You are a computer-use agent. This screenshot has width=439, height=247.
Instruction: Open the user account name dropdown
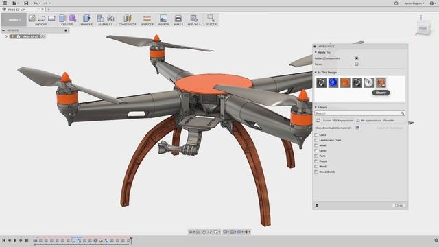pyautogui.click(x=414, y=3)
